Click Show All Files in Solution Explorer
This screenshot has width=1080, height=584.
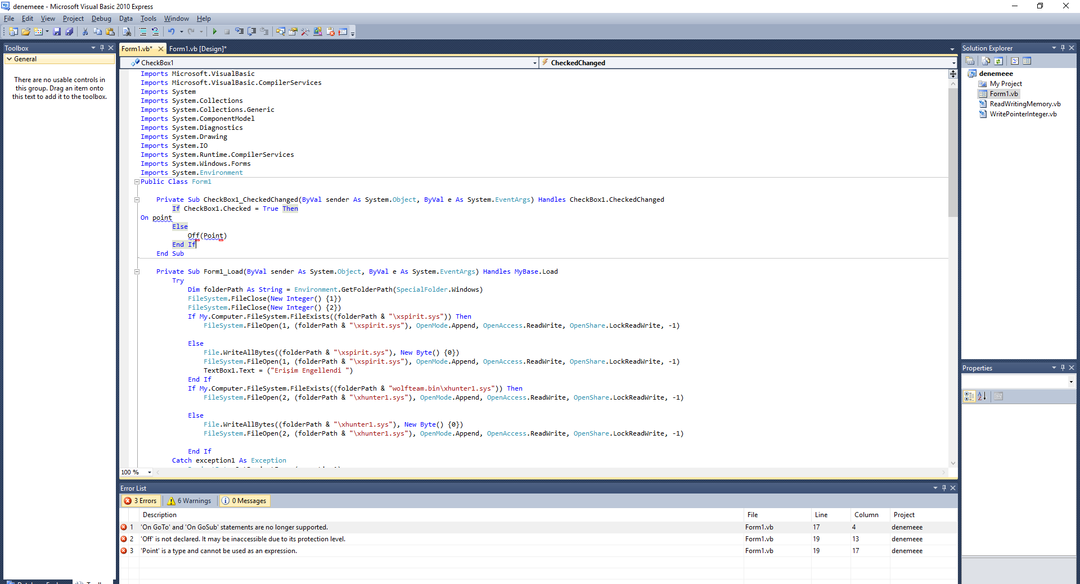(985, 61)
